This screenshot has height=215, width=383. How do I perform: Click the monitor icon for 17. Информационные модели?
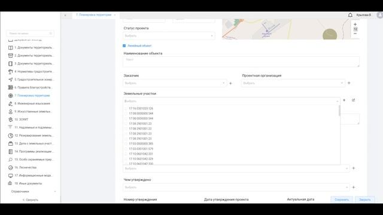[11, 176]
